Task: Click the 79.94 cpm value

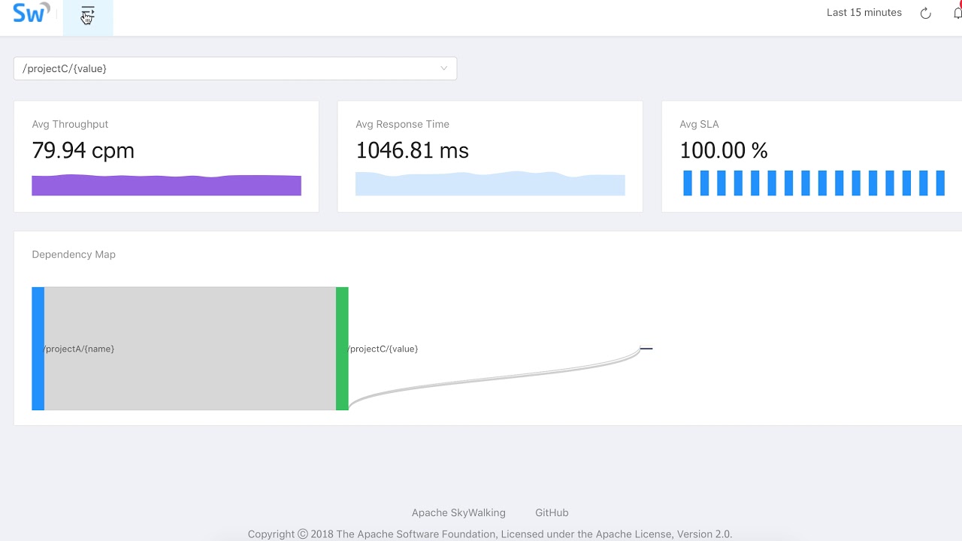Action: click(83, 150)
